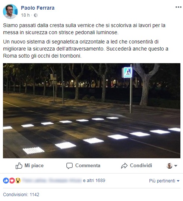Open the Condivisioni: 1142 shares list

[21, 195]
